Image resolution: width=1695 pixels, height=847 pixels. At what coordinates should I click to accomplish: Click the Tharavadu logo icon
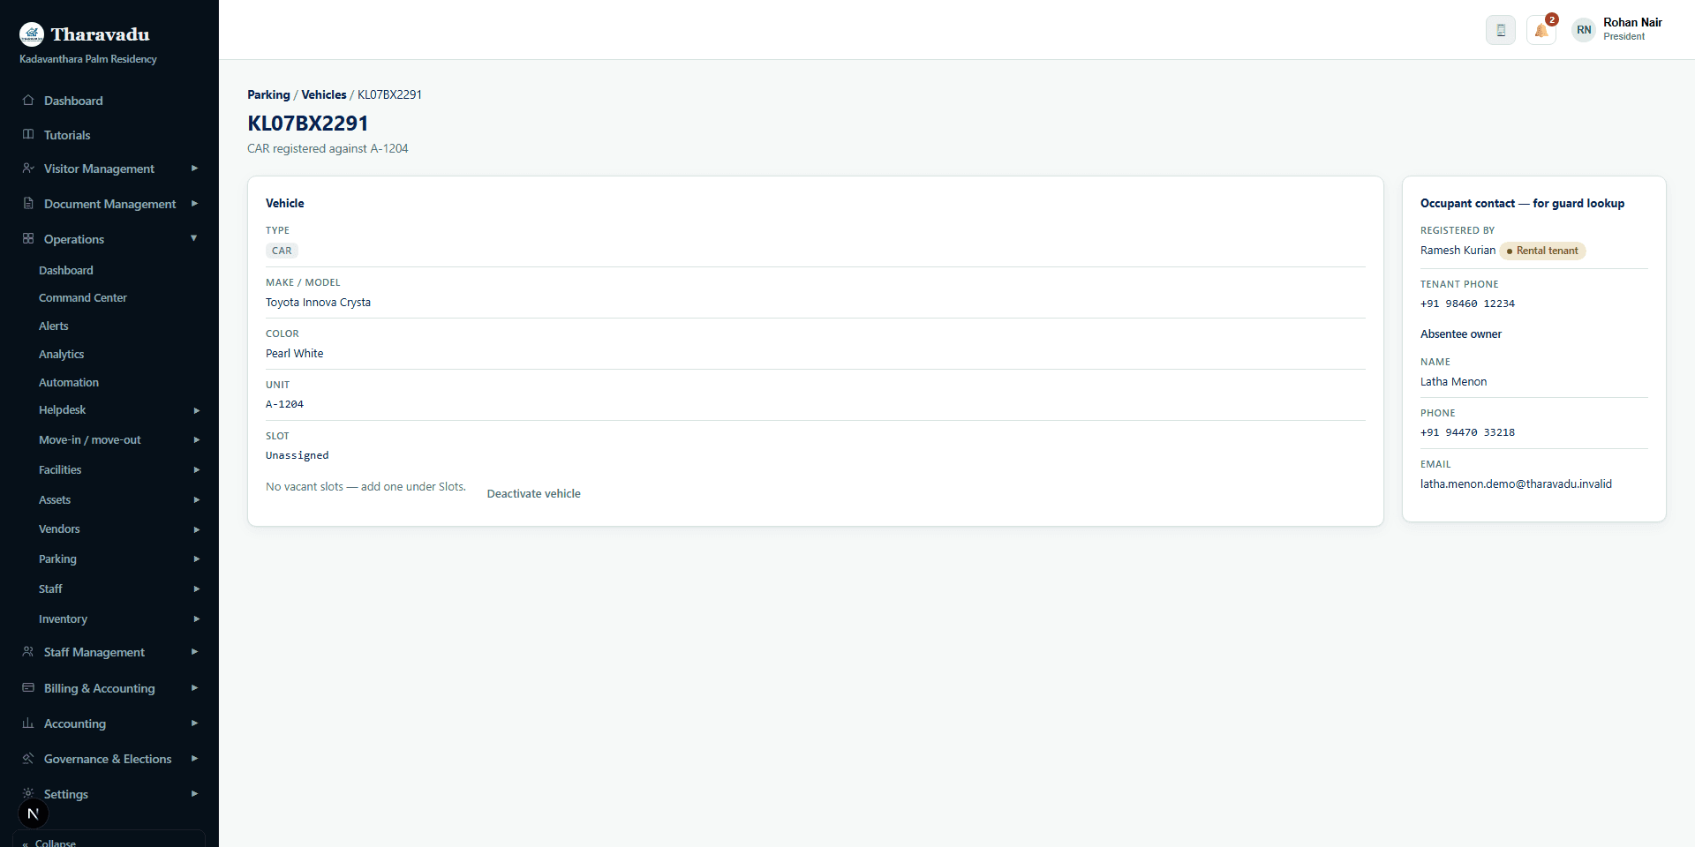tap(32, 34)
